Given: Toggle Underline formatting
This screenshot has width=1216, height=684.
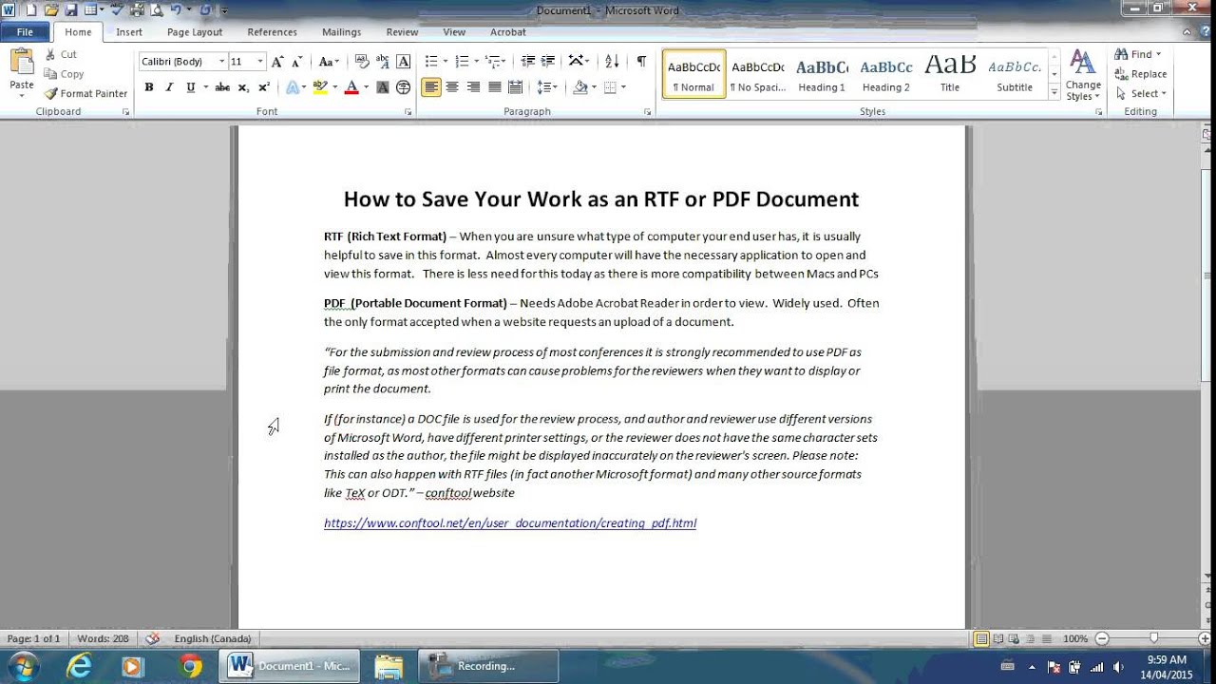Looking at the screenshot, I should coord(190,87).
